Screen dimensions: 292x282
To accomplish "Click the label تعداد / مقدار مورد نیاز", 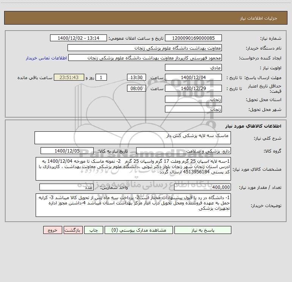I will 260,188.
